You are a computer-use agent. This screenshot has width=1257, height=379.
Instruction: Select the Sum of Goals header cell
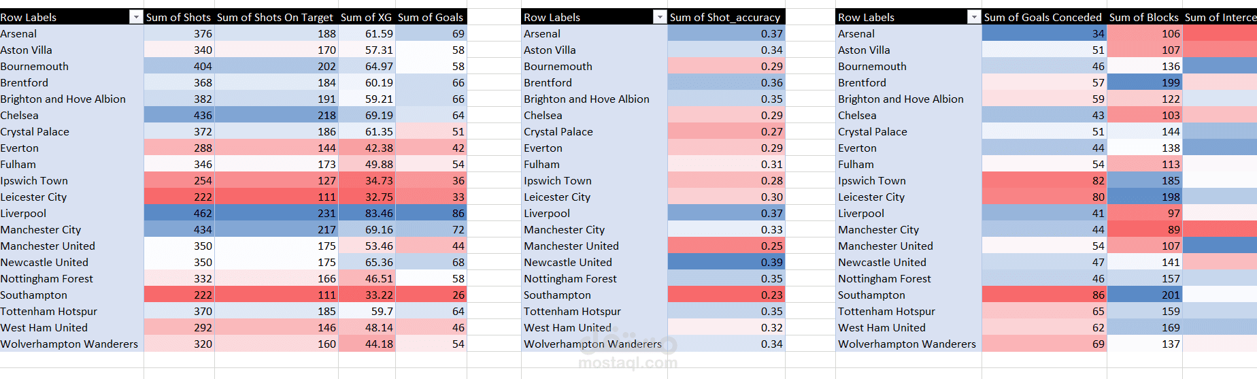point(431,17)
